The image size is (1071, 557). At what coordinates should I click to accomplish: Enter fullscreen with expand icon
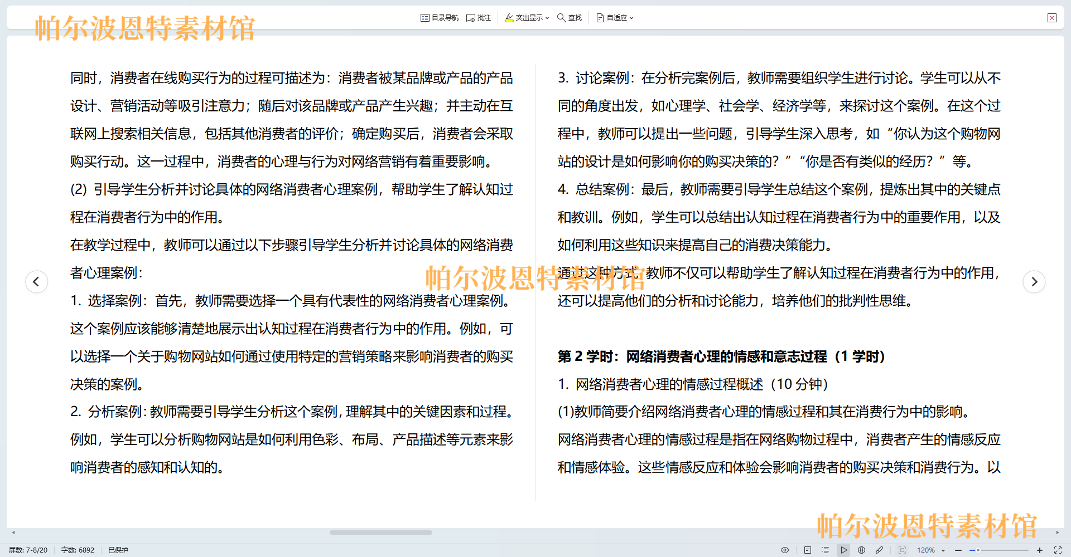(x=1058, y=550)
